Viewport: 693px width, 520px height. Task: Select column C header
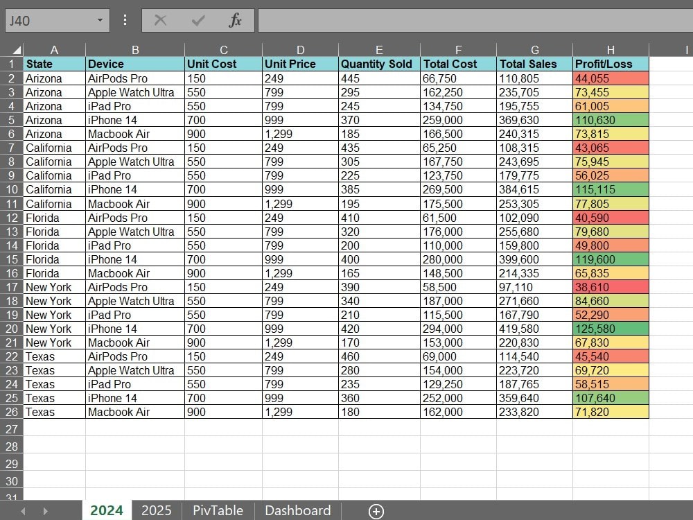(224, 50)
